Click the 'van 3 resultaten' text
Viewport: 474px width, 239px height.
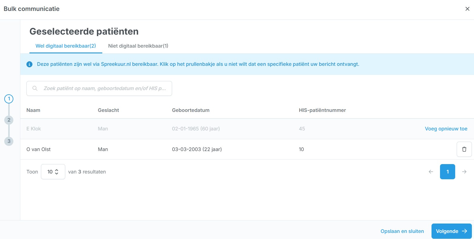point(87,172)
